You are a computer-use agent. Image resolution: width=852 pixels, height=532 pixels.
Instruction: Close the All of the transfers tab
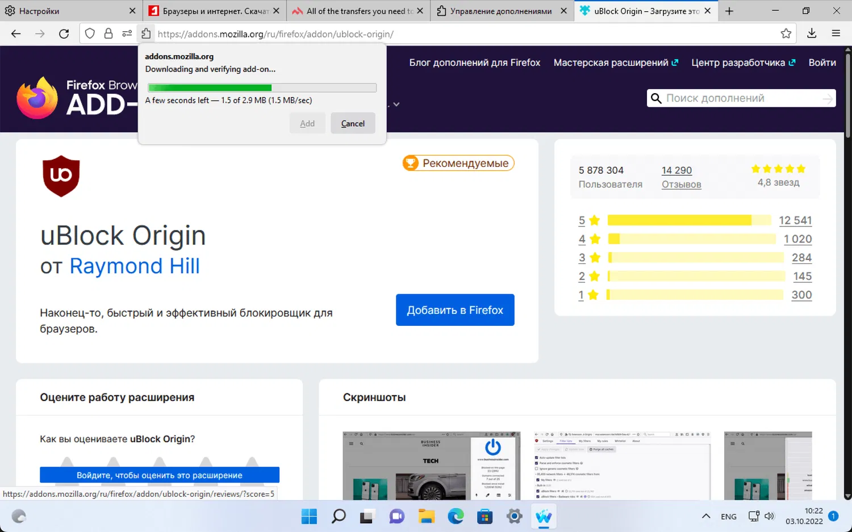(420, 11)
